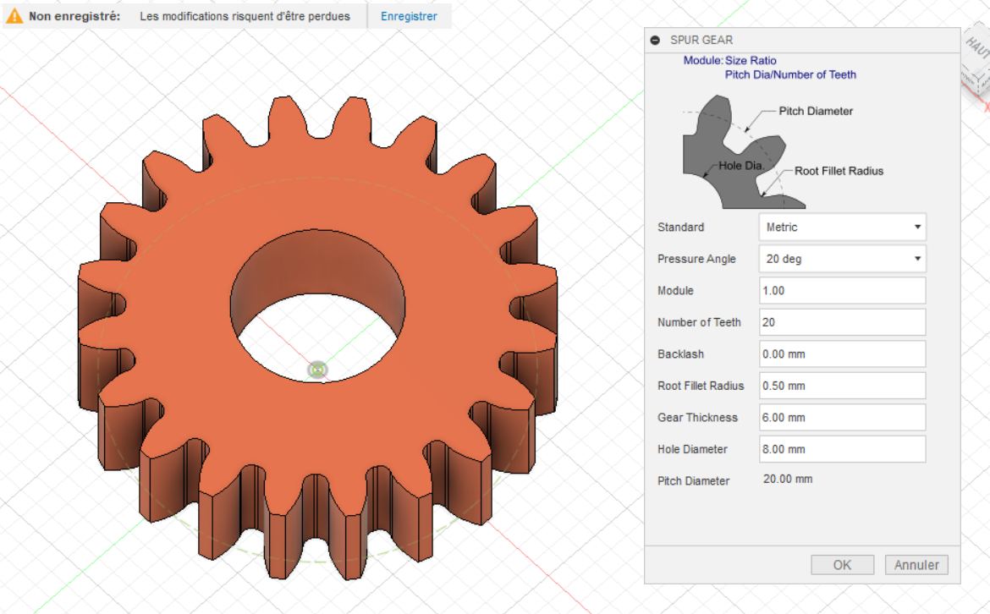Edit the Hole Diameter field
Viewport: 990px width, 614px height.
click(x=842, y=449)
